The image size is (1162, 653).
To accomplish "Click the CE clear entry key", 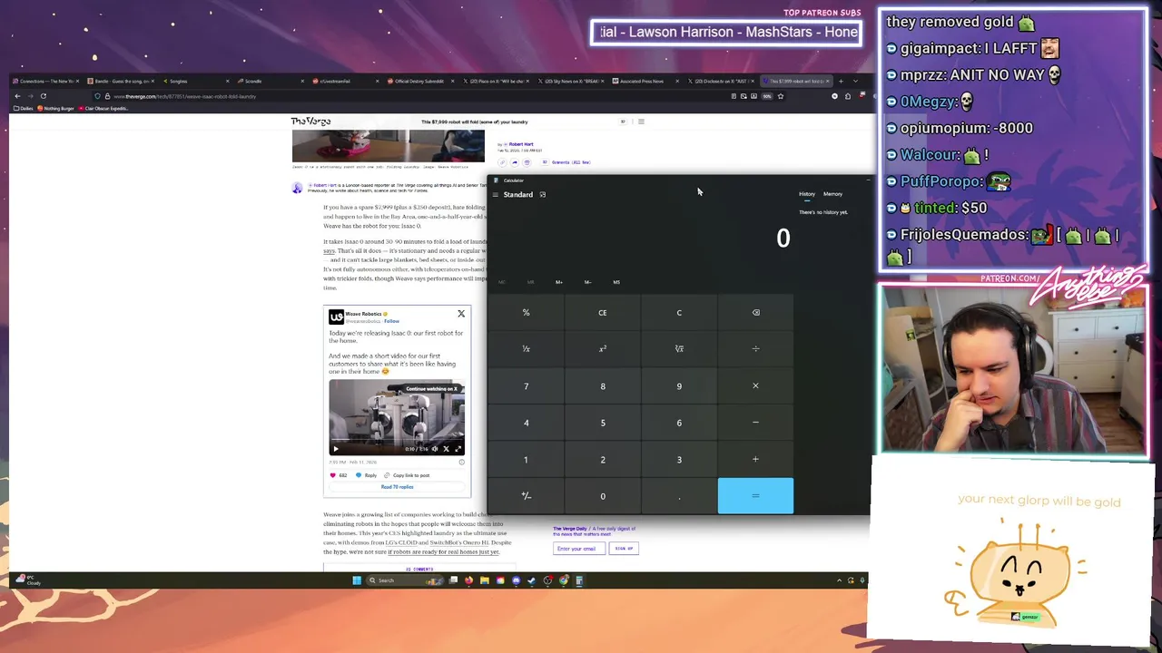I will tap(603, 313).
